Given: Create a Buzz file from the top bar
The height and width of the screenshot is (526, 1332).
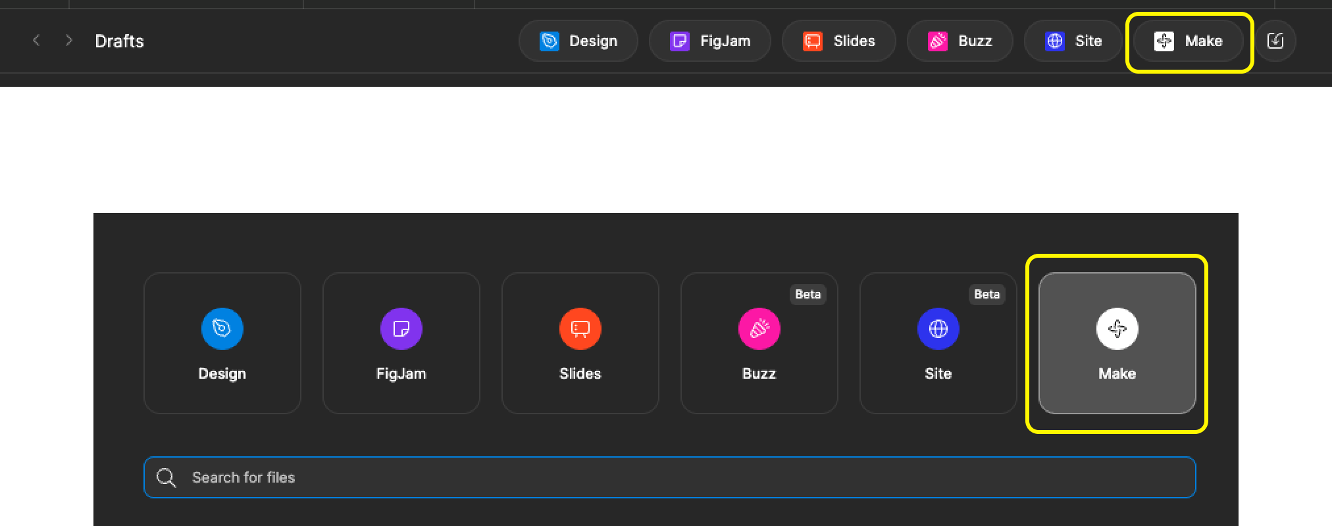Looking at the screenshot, I should pos(960,41).
